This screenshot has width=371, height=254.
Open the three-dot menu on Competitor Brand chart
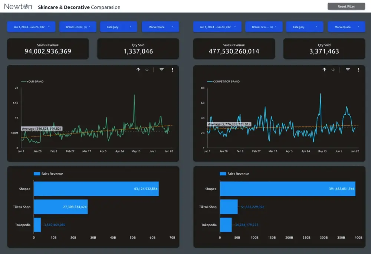(x=358, y=70)
